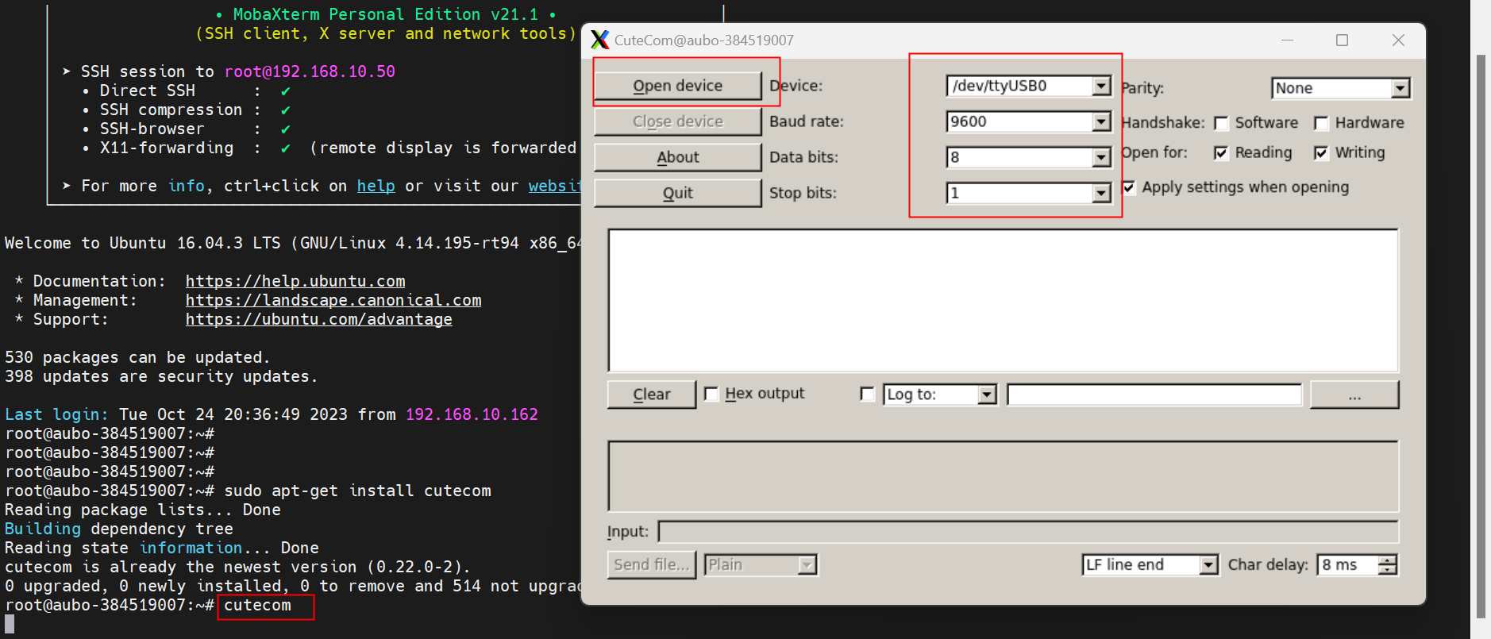This screenshot has height=639, width=1491.
Task: Close the CuteCom window
Action: (1398, 40)
